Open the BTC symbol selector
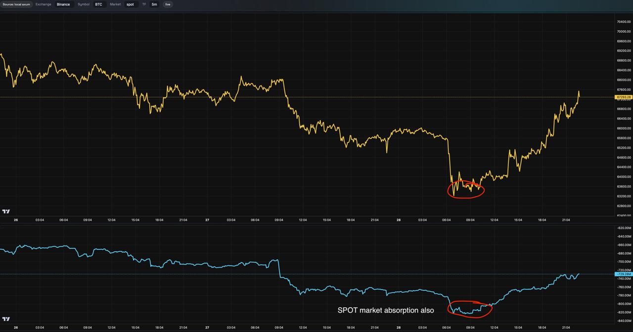The image size is (633, 332). [x=98, y=4]
